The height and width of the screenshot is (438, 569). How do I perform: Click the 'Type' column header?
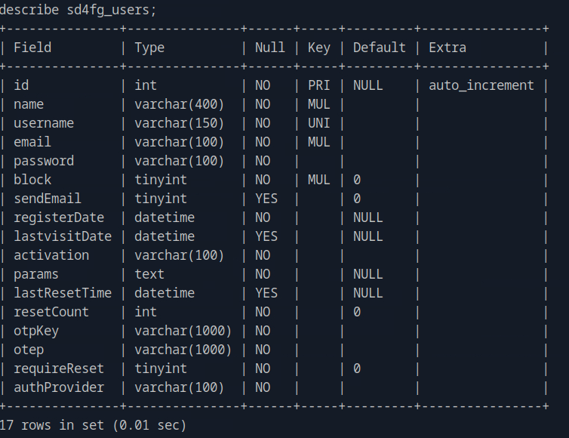pos(149,48)
